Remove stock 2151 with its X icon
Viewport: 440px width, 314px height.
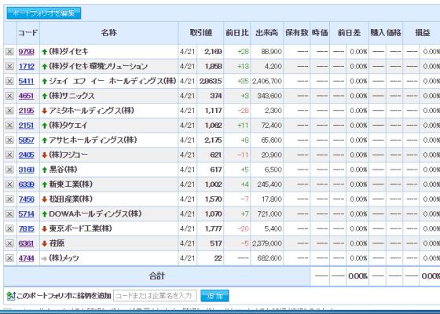tap(9, 126)
